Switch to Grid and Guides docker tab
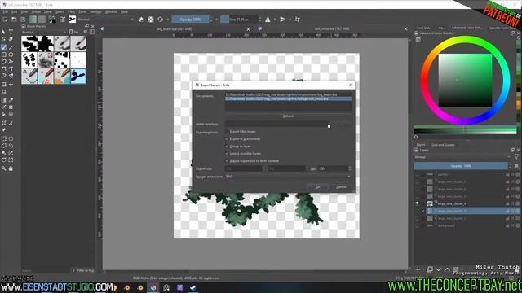522x293 pixels. point(443,145)
